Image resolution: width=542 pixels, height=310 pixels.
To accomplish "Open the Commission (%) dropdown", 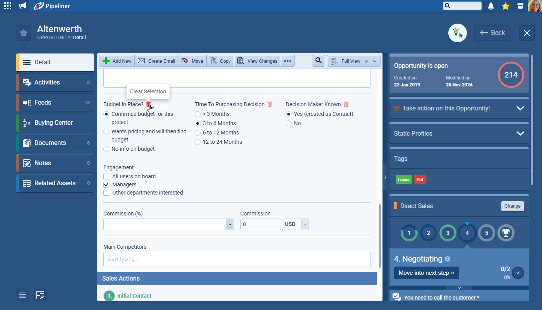I will point(230,224).
